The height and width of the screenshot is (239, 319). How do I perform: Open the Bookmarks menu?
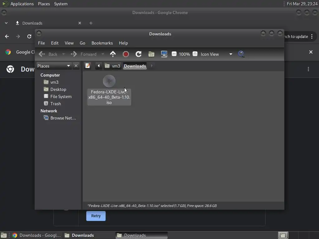point(102,43)
